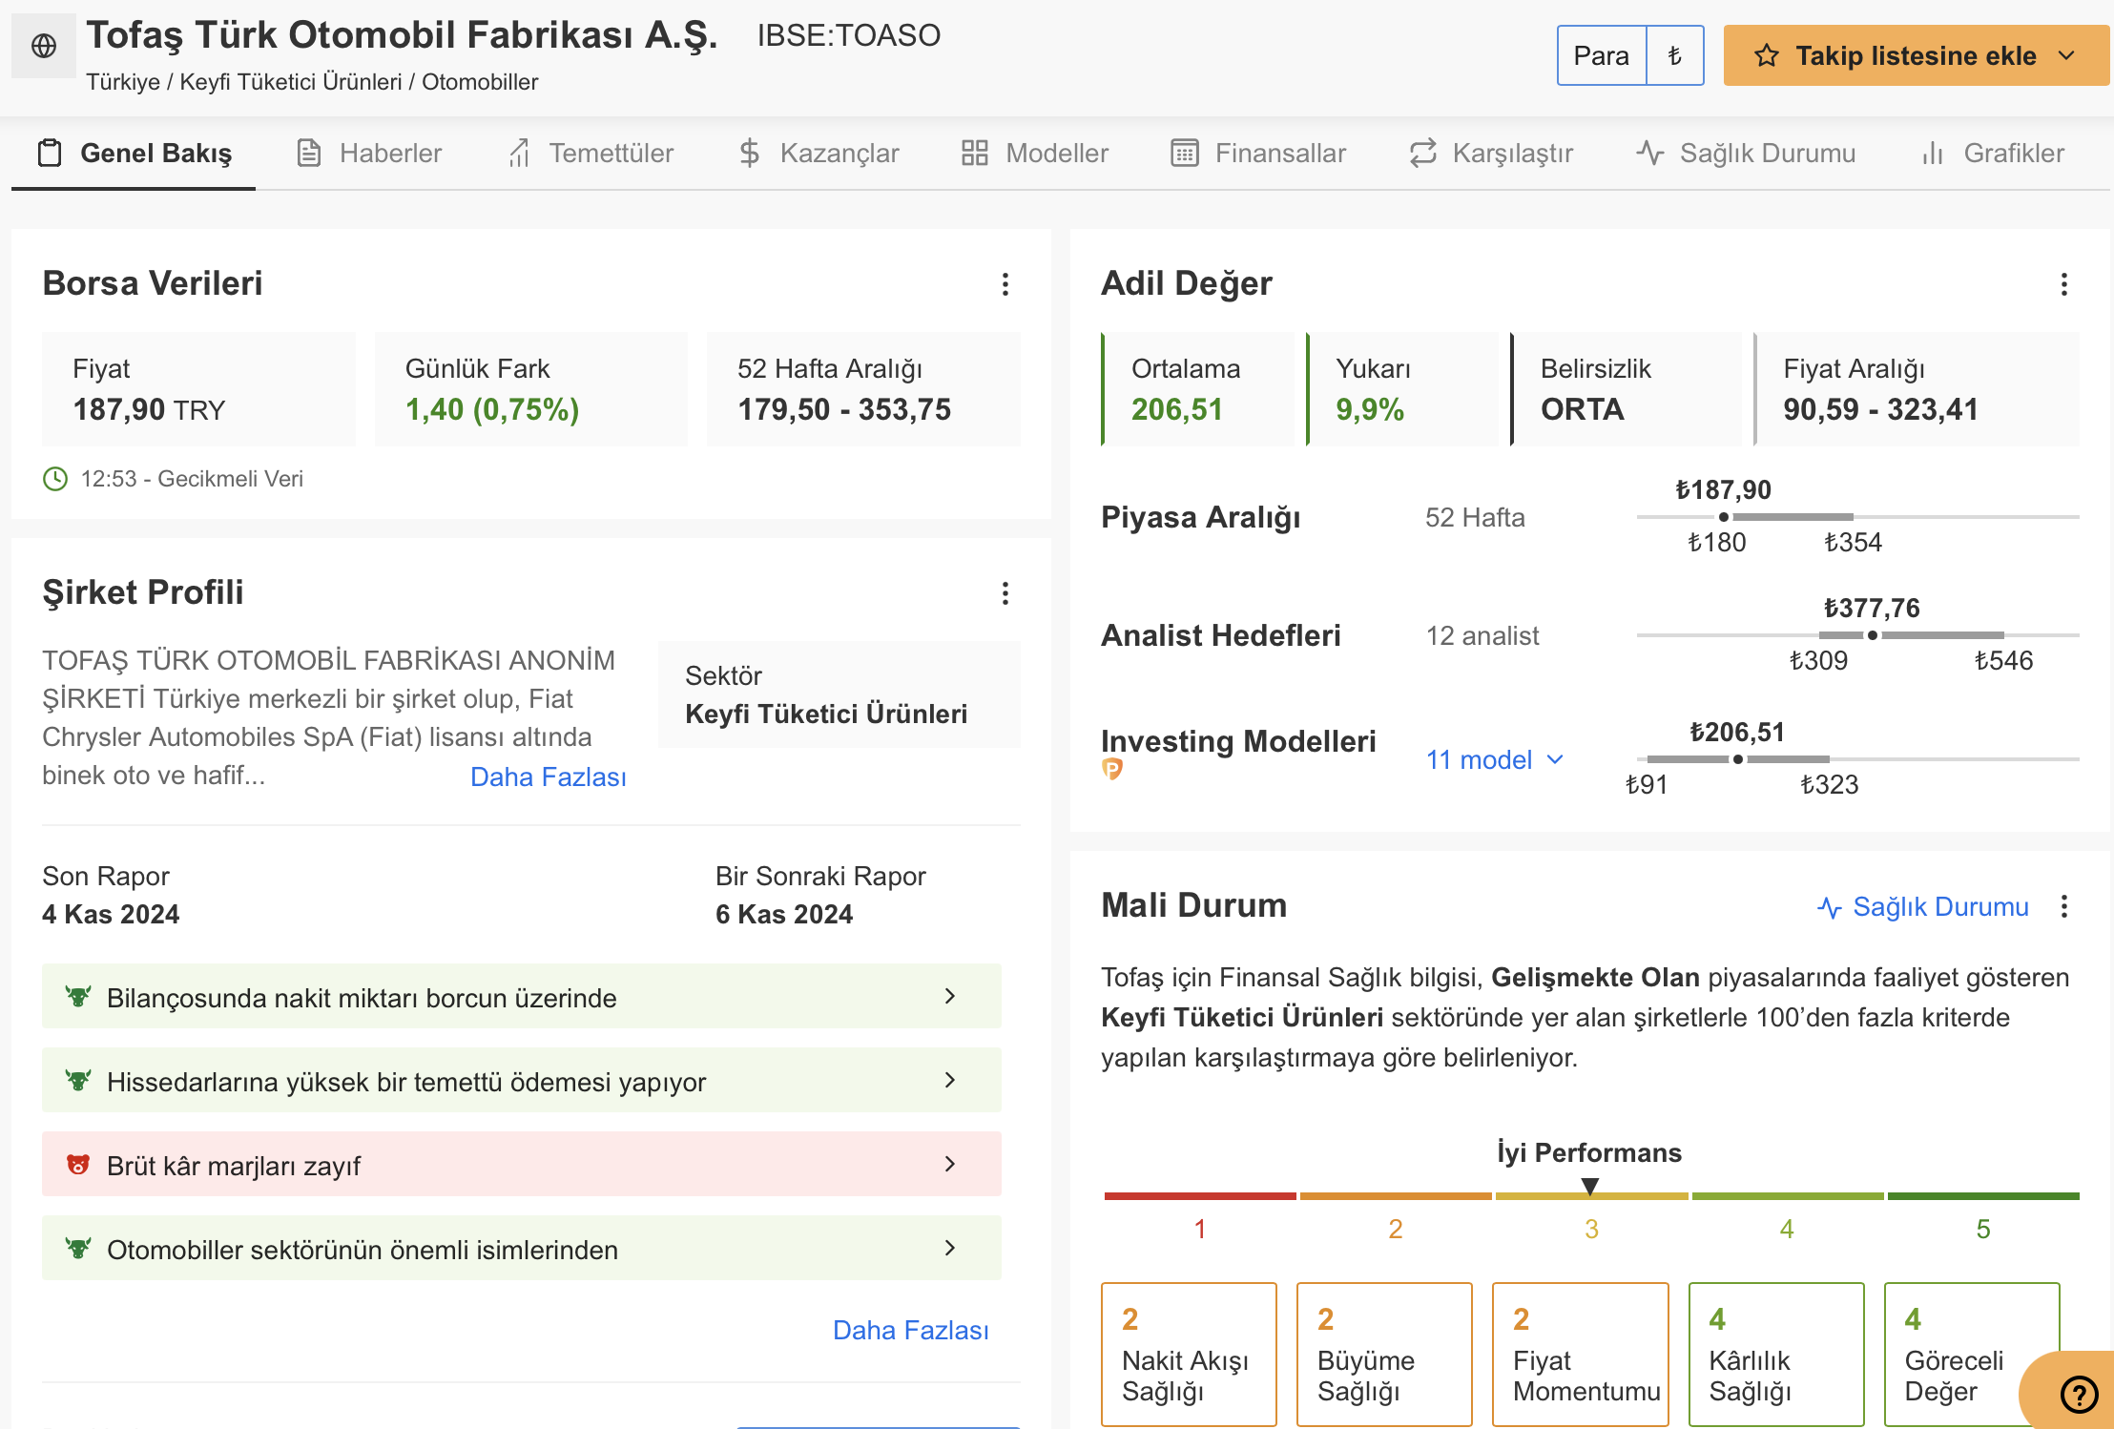Image resolution: width=2114 pixels, height=1429 pixels.
Task: Click the Son Rapor date 4 Kas 2024
Action: pos(111,914)
